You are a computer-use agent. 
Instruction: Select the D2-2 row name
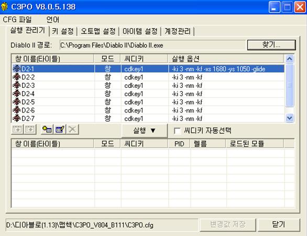tap(28, 77)
